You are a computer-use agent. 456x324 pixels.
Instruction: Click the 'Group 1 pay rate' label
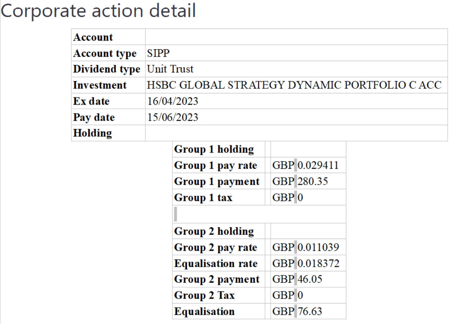click(x=216, y=165)
